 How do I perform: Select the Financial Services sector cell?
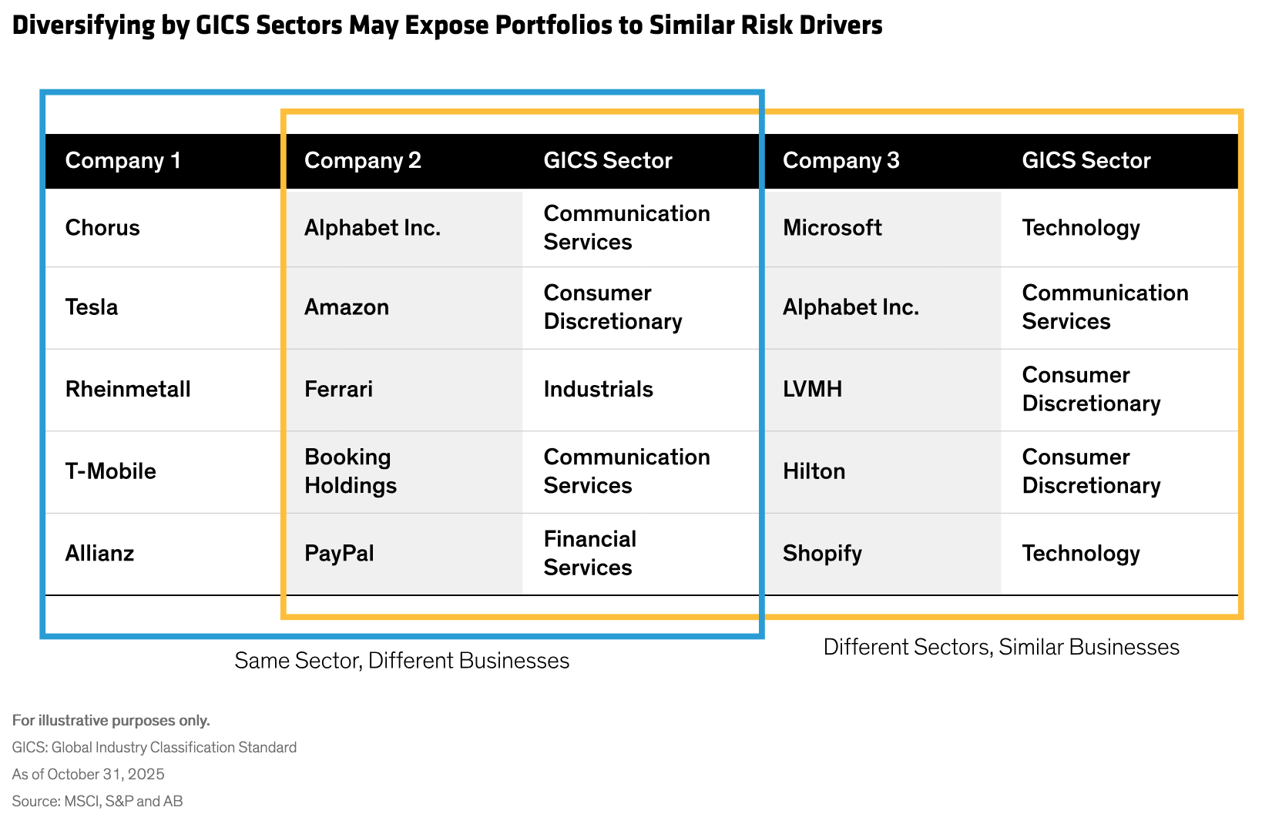[x=590, y=554]
